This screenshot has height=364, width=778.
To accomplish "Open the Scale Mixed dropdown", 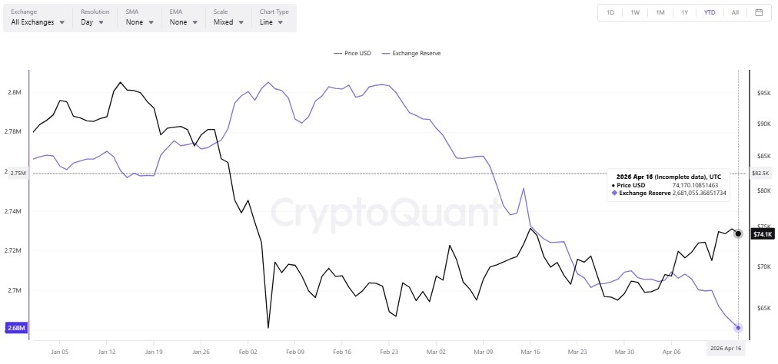I will pos(228,22).
